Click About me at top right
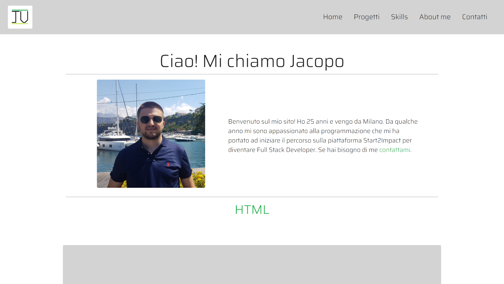The image size is (504, 284). pyautogui.click(x=435, y=17)
